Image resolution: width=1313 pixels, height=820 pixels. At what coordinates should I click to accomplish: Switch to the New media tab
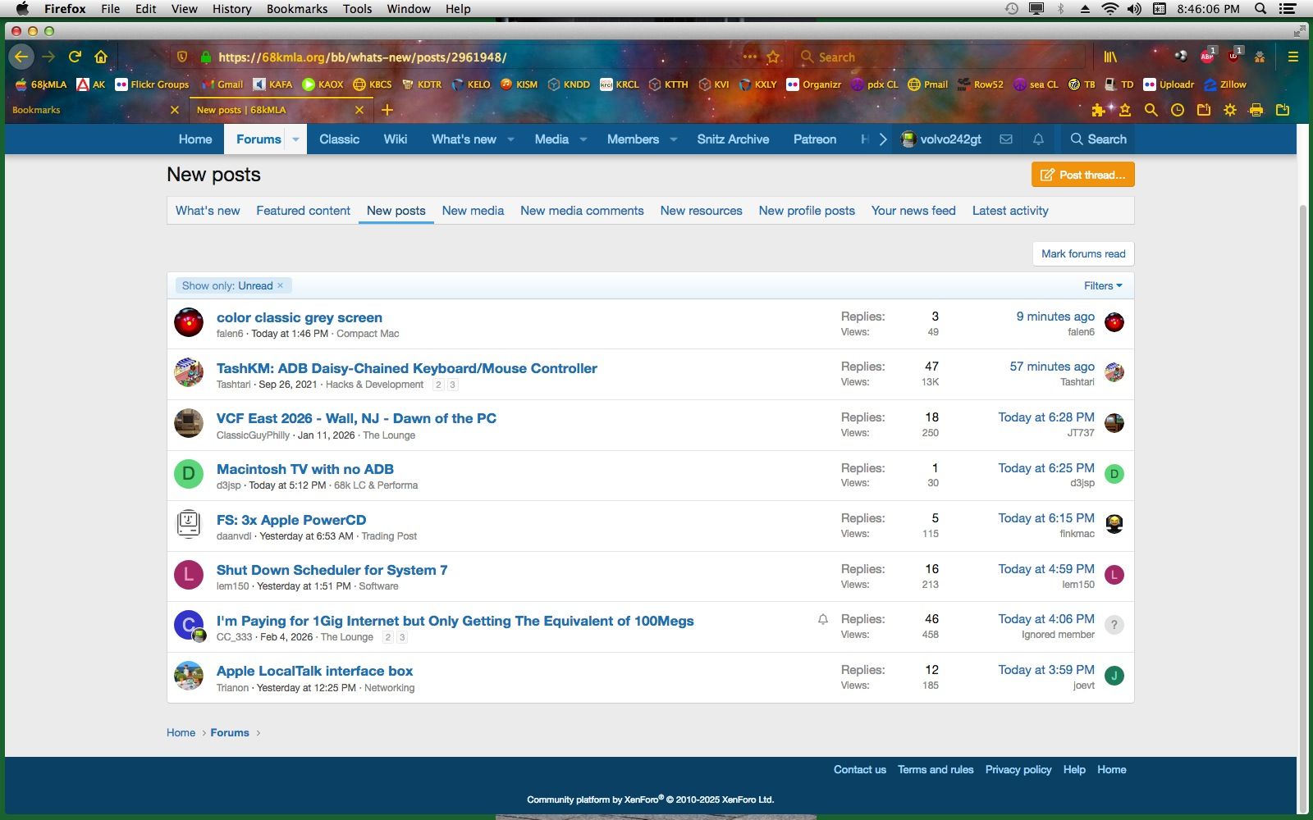coord(473,211)
